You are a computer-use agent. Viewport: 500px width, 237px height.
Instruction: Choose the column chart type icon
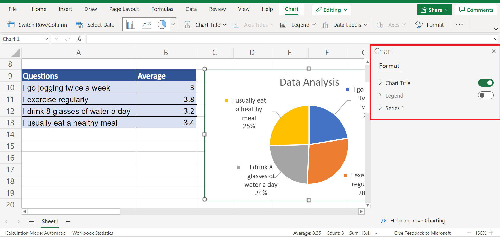tap(130, 25)
